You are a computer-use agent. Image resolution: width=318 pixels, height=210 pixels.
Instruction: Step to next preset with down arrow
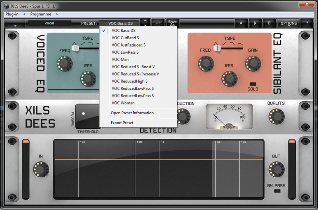point(145,25)
